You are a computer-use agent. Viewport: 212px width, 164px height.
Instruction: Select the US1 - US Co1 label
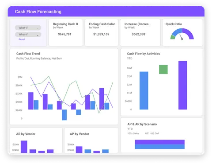point(152,133)
